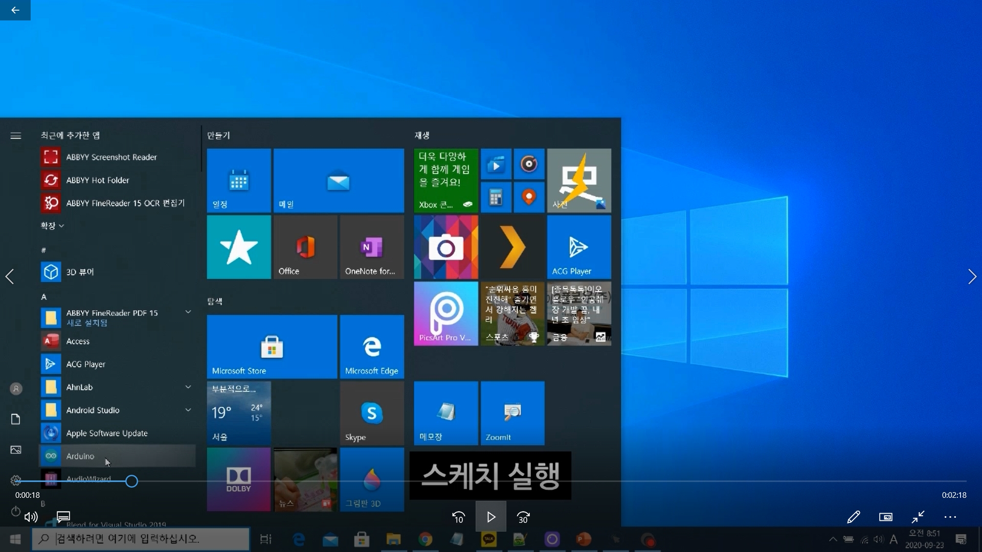Open the maps small tile
Screen dimensions: 982x552
pos(529,197)
